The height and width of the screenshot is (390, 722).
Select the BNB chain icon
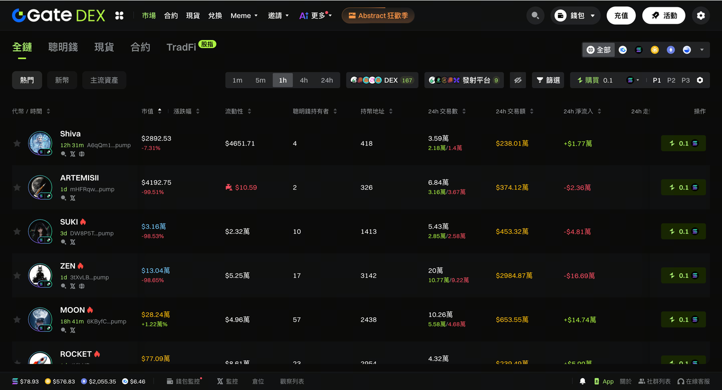[x=655, y=50]
